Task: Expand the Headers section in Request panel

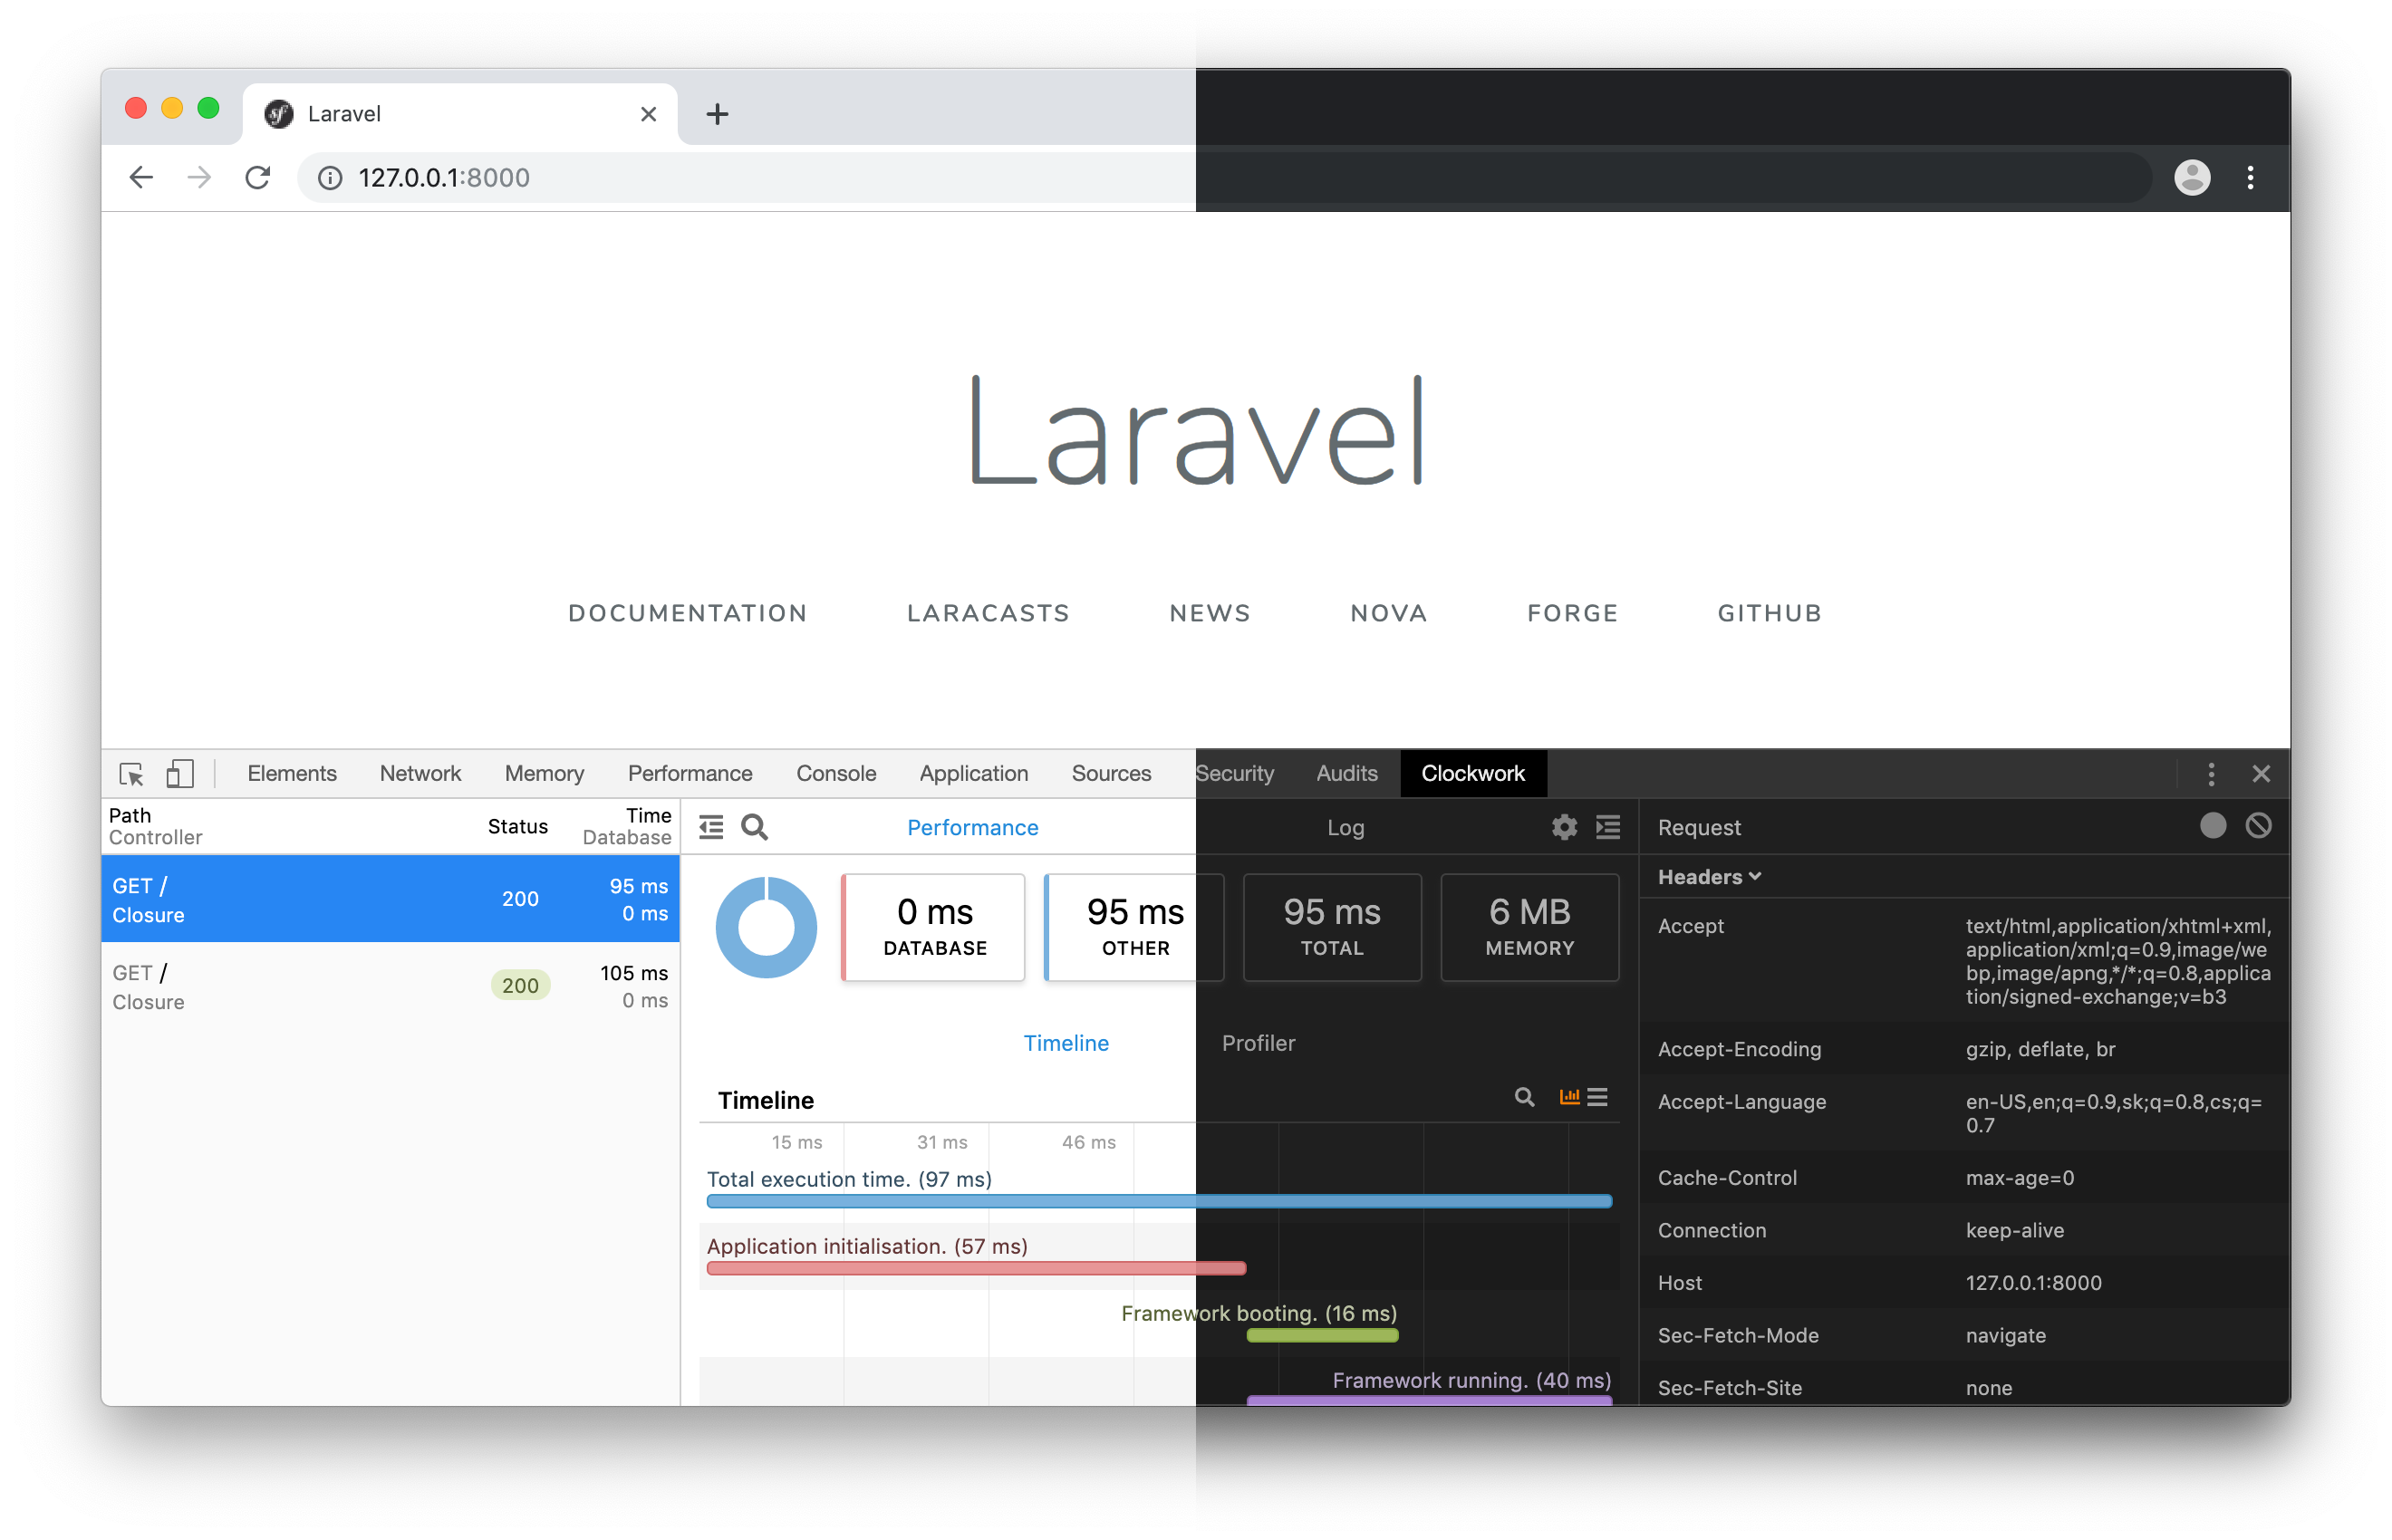Action: coord(1709,875)
